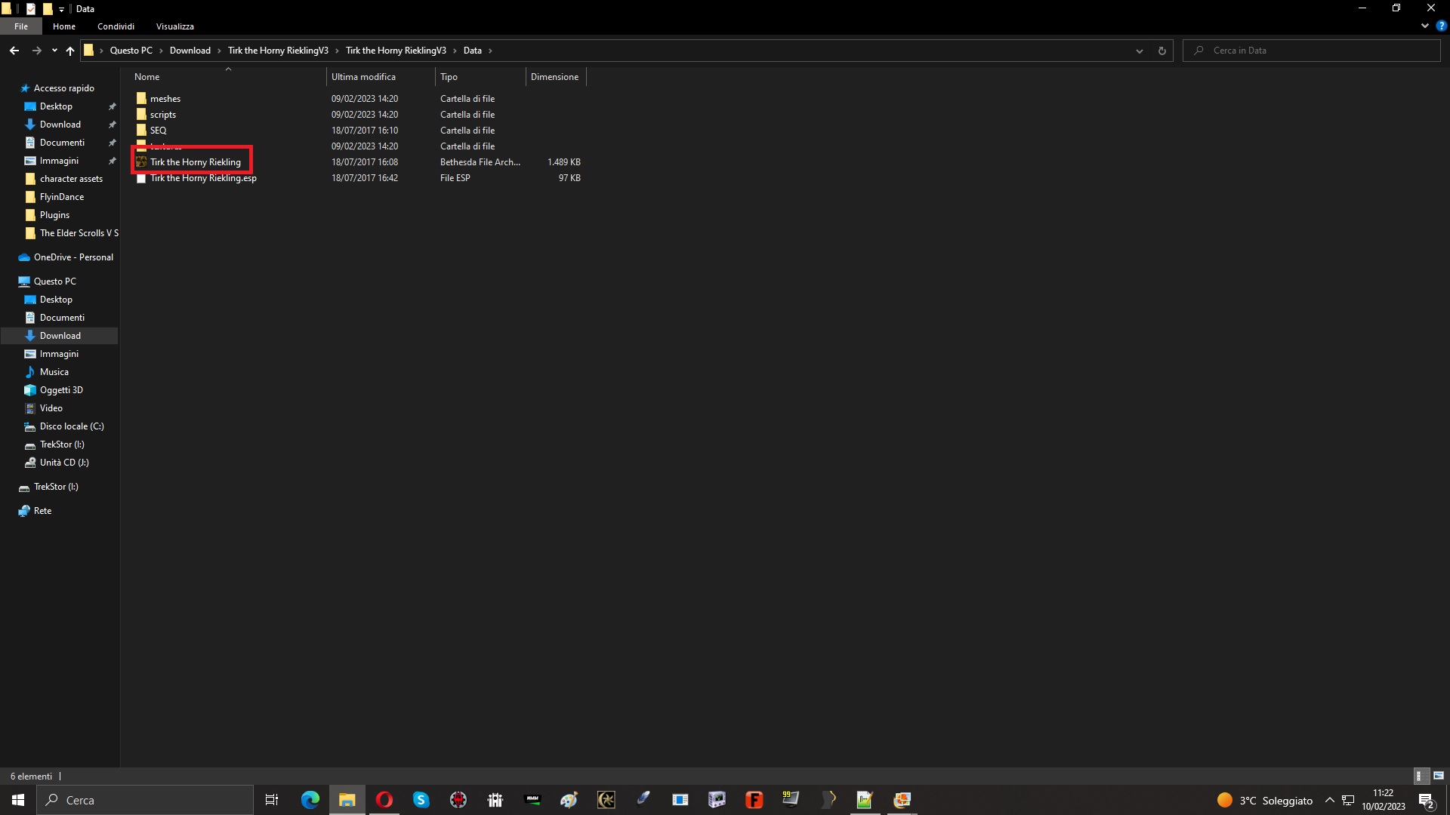The image size is (1450, 815).
Task: Open the address bar history dropdown
Action: coord(1139,51)
